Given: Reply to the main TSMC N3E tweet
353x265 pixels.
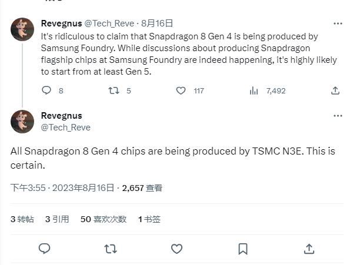Looking at the screenshot, I should [44, 249].
